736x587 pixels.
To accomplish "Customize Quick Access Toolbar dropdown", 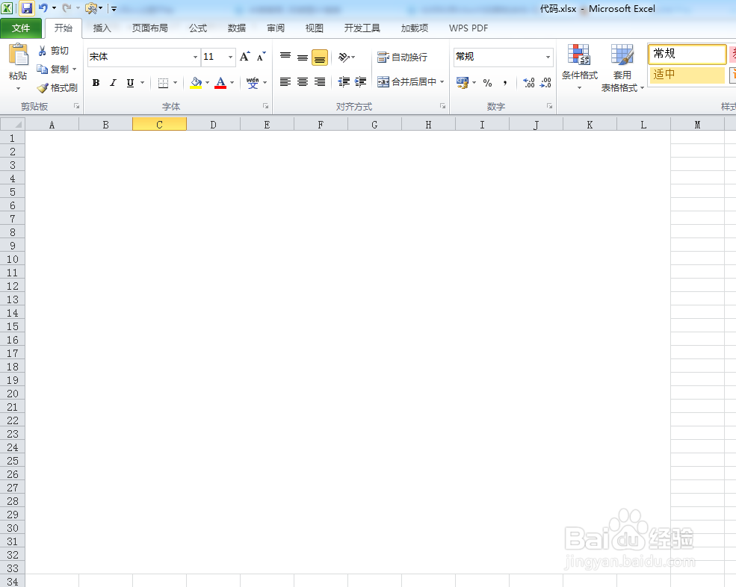I will click(x=114, y=8).
